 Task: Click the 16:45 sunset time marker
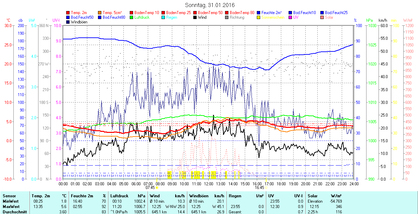point(259,187)
